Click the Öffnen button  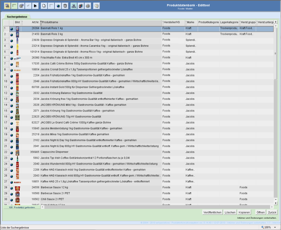(x=260, y=212)
